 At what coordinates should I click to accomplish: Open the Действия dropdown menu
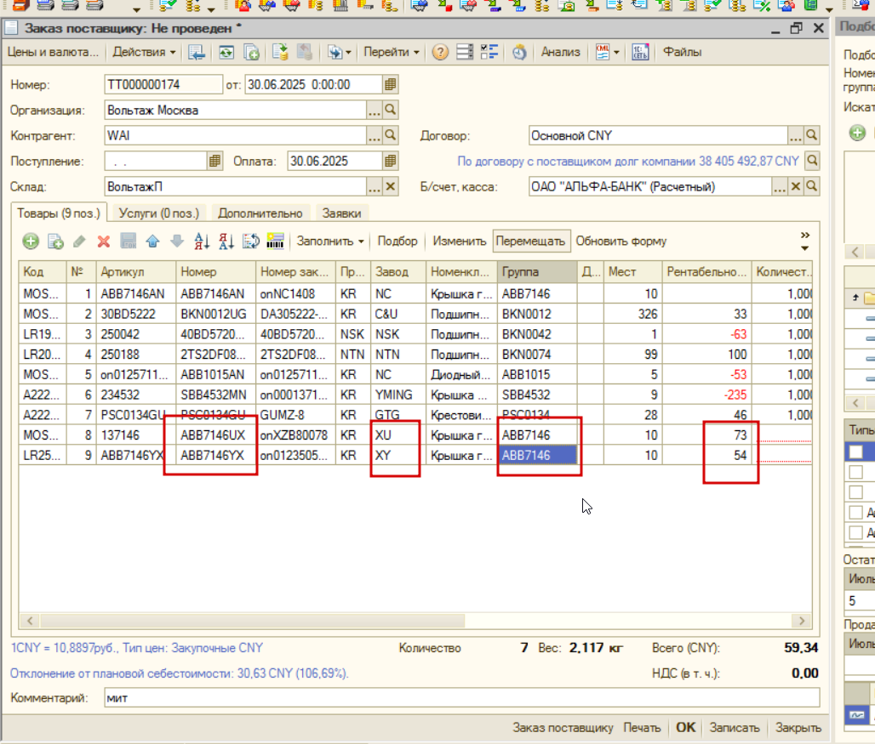tap(144, 53)
